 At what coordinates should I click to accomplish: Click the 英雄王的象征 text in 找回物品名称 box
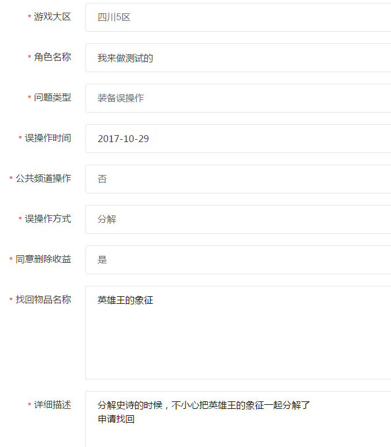(x=125, y=300)
